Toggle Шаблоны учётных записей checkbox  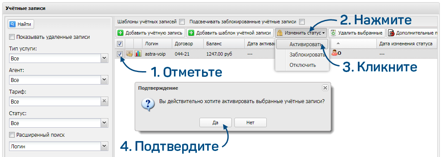(x=182, y=22)
